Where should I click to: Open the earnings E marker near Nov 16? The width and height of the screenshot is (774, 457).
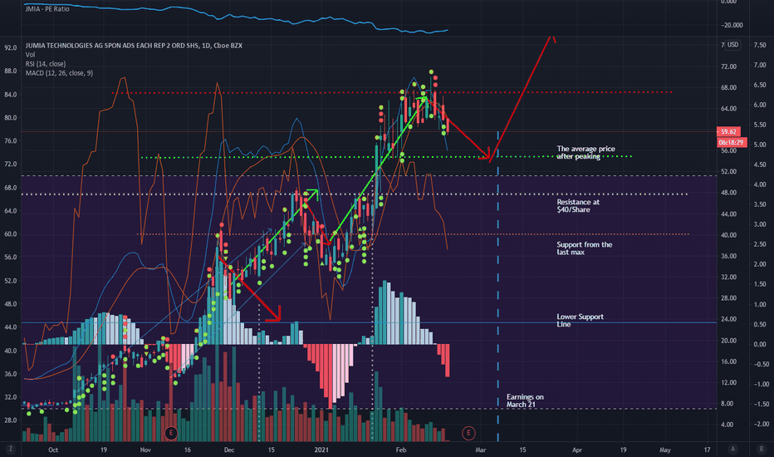tap(171, 433)
